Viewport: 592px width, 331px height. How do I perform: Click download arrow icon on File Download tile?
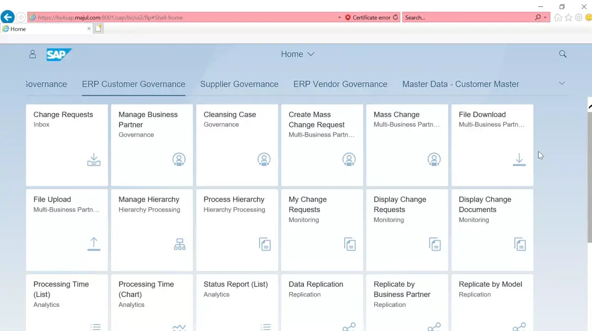tap(519, 159)
